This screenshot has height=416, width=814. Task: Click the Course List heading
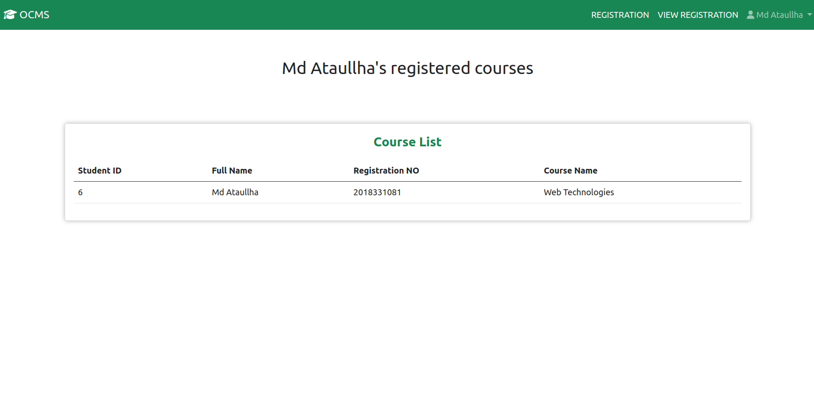pos(407,142)
